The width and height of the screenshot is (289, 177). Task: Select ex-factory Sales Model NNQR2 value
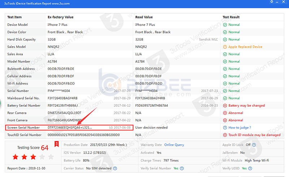[x=53, y=47]
